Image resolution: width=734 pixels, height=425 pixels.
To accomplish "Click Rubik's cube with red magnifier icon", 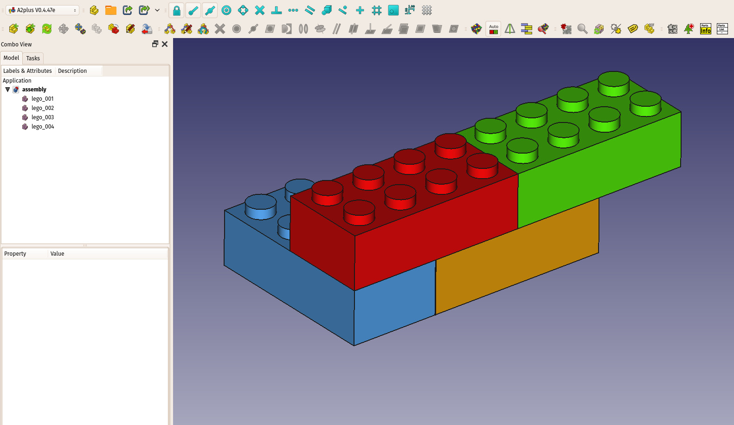I will pyautogui.click(x=543, y=29).
